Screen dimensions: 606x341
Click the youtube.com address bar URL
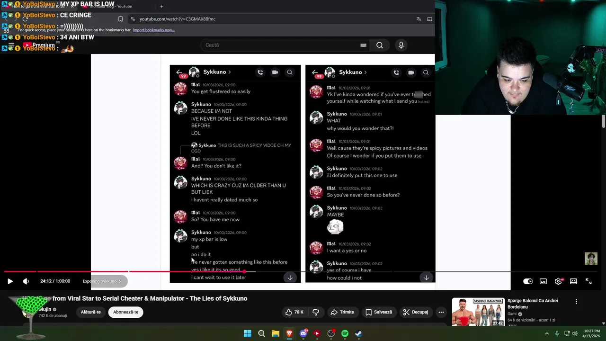point(178,19)
